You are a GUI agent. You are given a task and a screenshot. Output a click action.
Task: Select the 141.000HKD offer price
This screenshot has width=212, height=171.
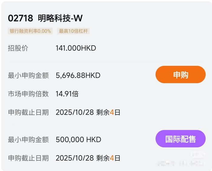click(x=76, y=48)
